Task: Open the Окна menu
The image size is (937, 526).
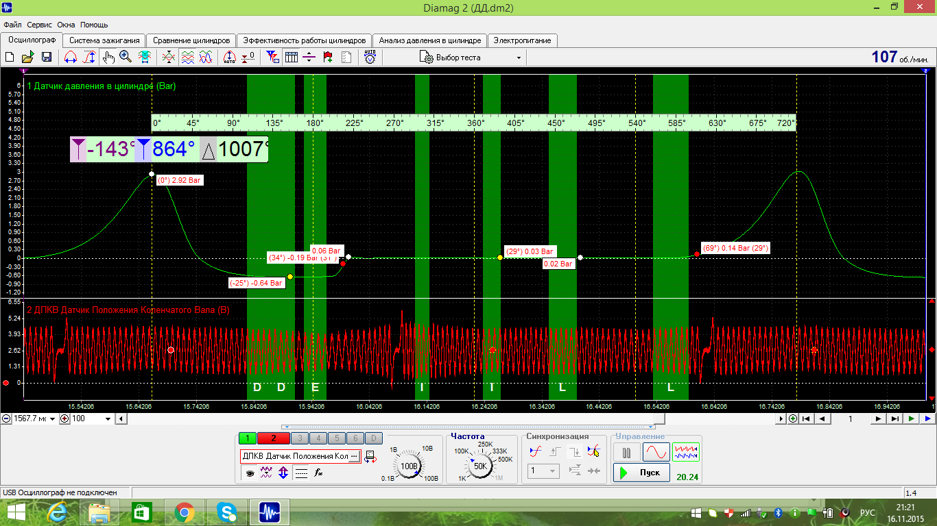Action: [67, 25]
